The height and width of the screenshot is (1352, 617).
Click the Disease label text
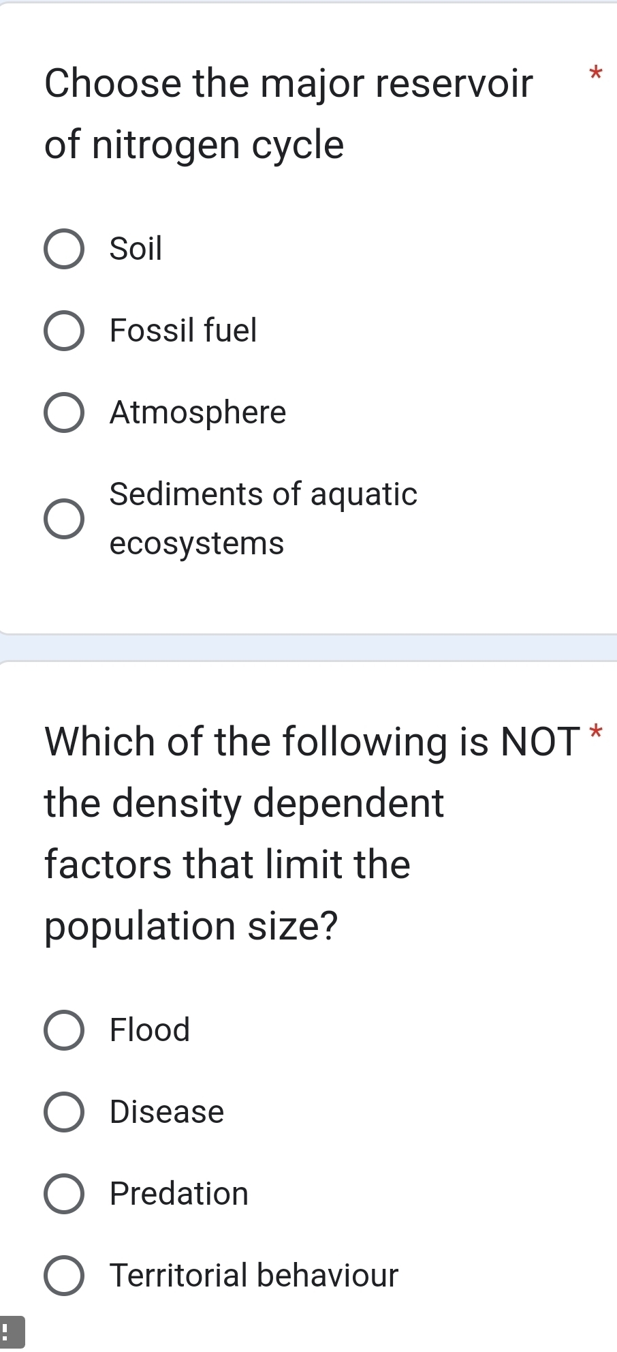166,1112
